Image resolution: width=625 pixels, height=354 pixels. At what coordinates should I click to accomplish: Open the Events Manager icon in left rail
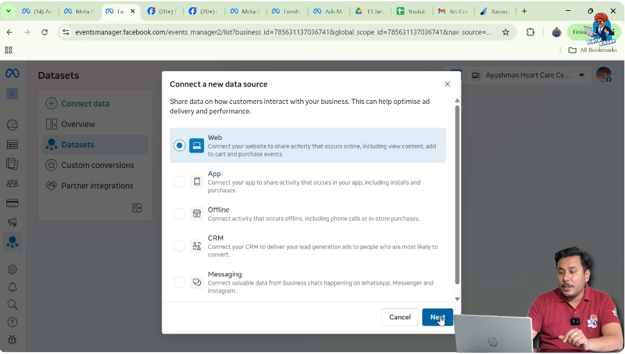pos(12,242)
